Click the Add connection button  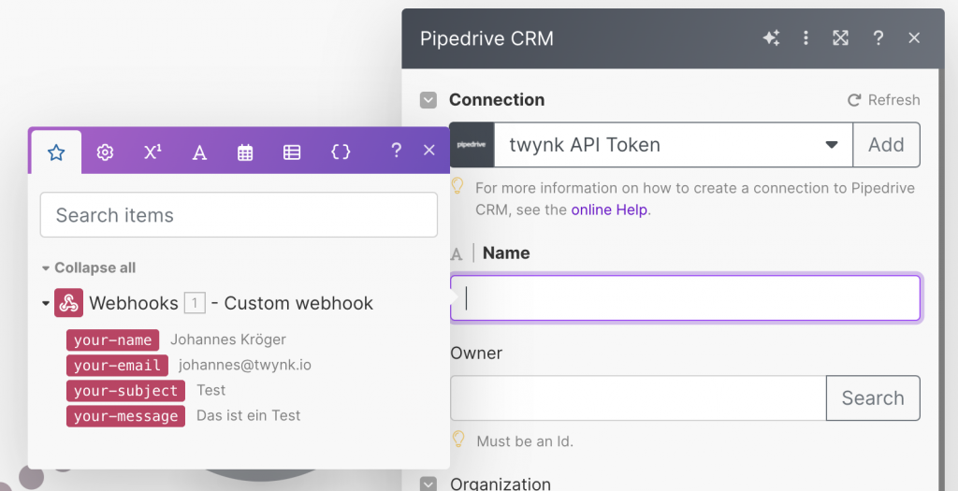tap(885, 145)
